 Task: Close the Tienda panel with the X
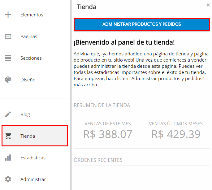208,5
